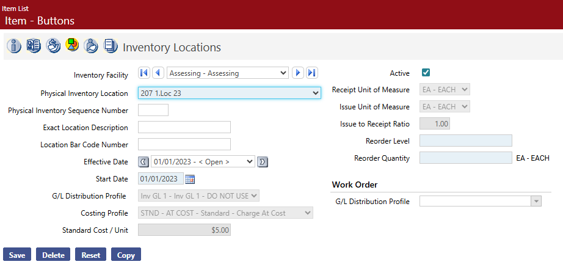This screenshot has height=267, width=563.
Task: Click the Reorder Level input field
Action: coord(465,141)
